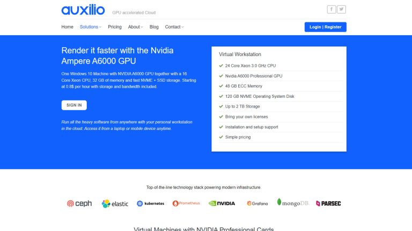The height and width of the screenshot is (231, 412).
Task: Click the Ceph logo
Action: (x=79, y=203)
